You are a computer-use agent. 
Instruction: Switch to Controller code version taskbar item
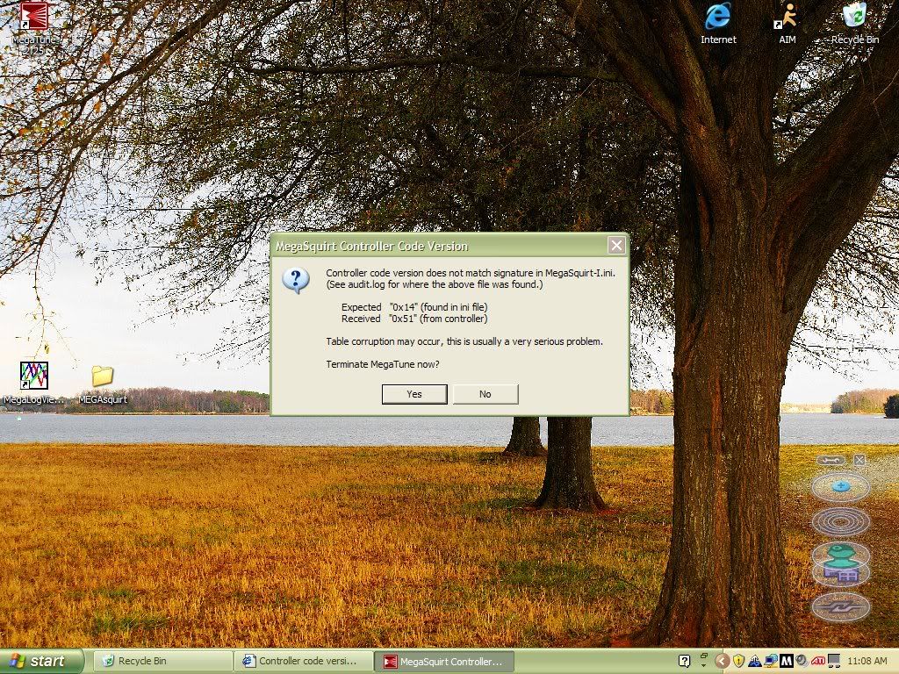click(303, 661)
